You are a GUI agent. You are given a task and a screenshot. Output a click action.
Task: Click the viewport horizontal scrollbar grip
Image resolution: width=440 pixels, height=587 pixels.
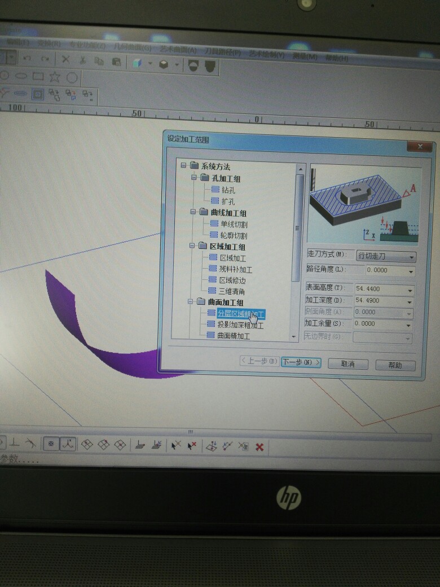pyautogui.click(x=190, y=432)
